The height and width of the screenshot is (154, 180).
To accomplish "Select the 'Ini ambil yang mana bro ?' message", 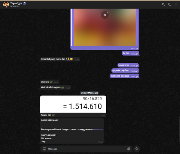I will coord(60,59).
